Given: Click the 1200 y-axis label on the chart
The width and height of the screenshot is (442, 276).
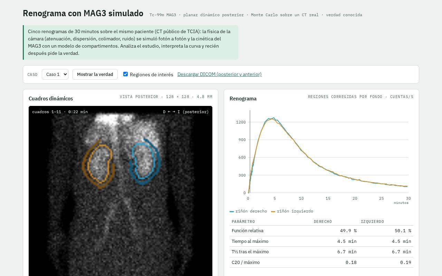Looking at the screenshot, I should (x=241, y=122).
